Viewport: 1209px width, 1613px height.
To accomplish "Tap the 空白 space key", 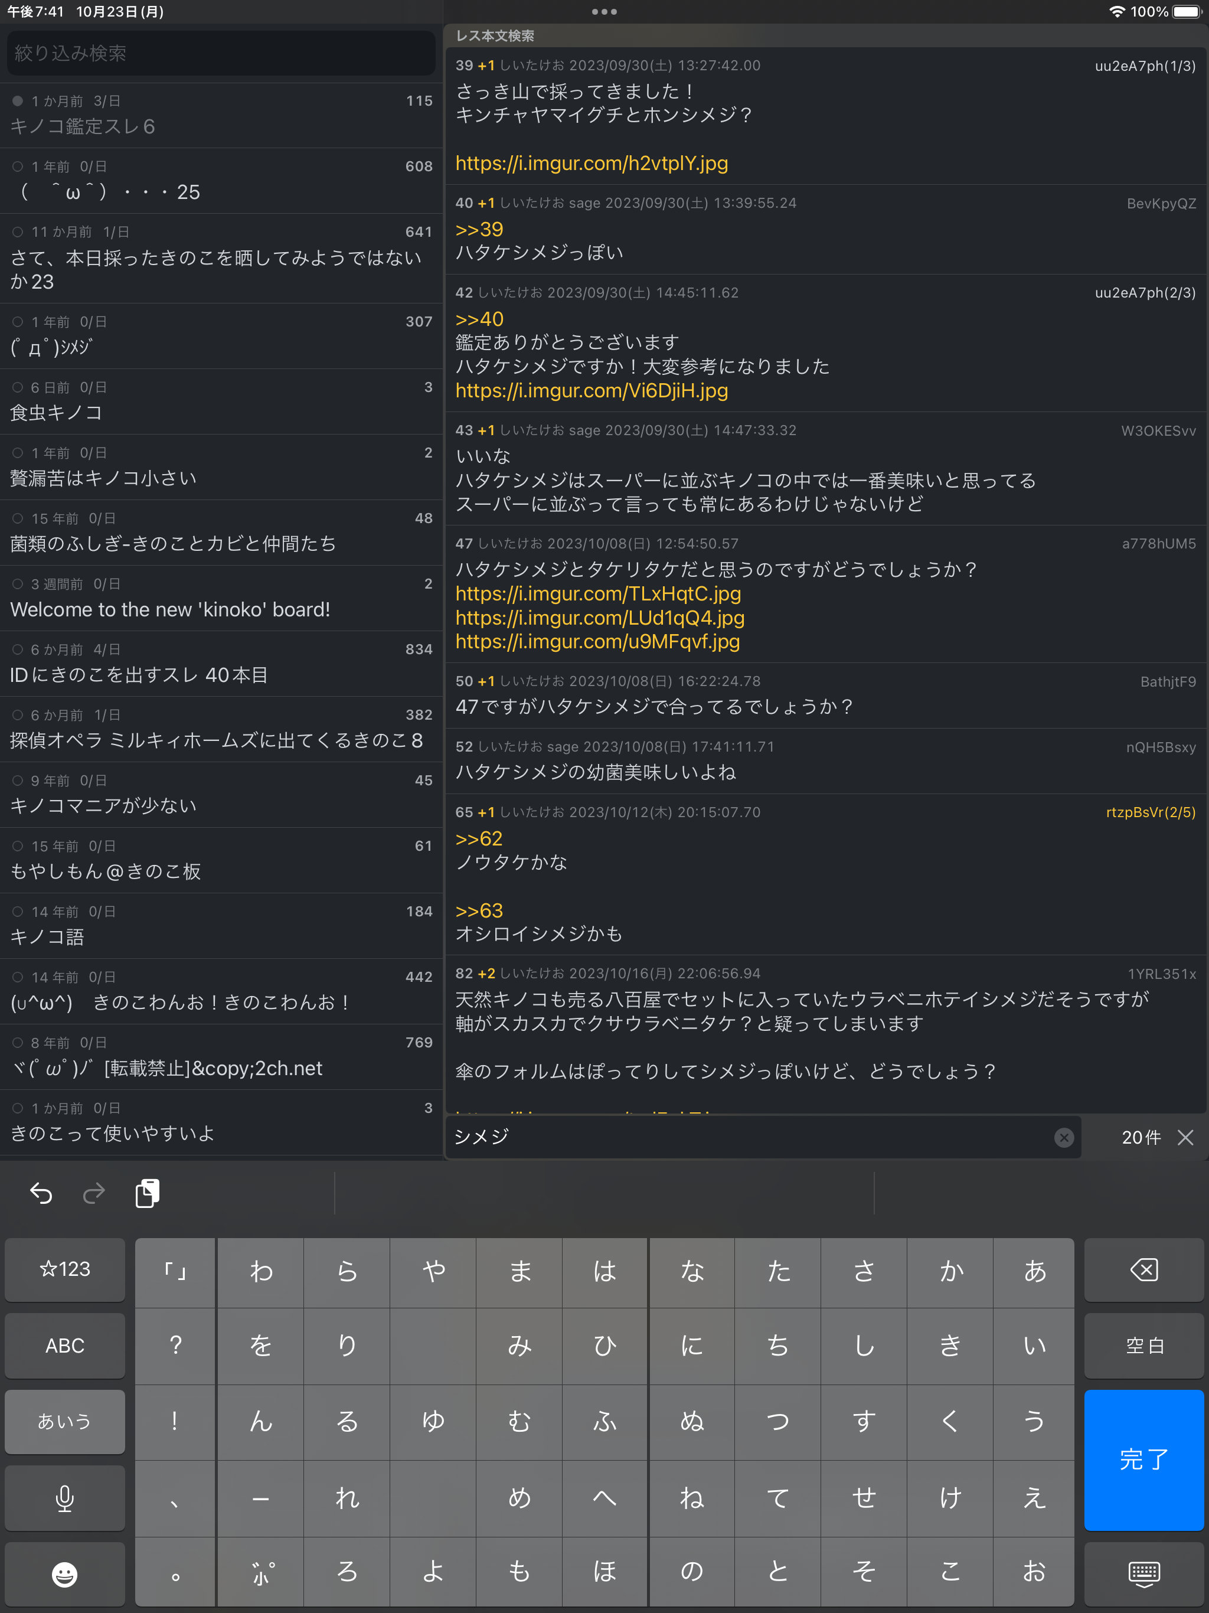I will (x=1143, y=1346).
